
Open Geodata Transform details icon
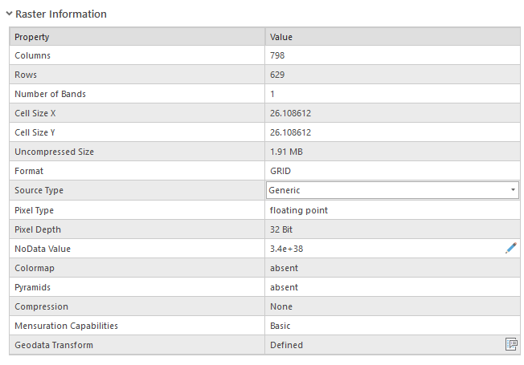511,345
